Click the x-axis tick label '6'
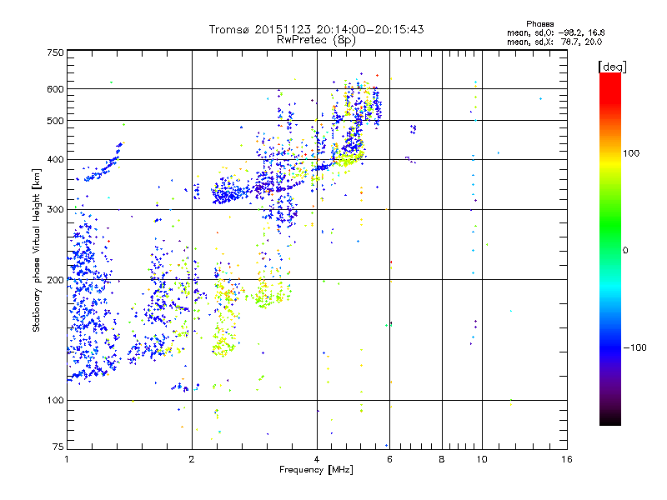The image size is (667, 500). [x=389, y=459]
